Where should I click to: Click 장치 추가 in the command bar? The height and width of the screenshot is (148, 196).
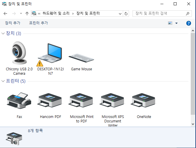tap(13, 23)
